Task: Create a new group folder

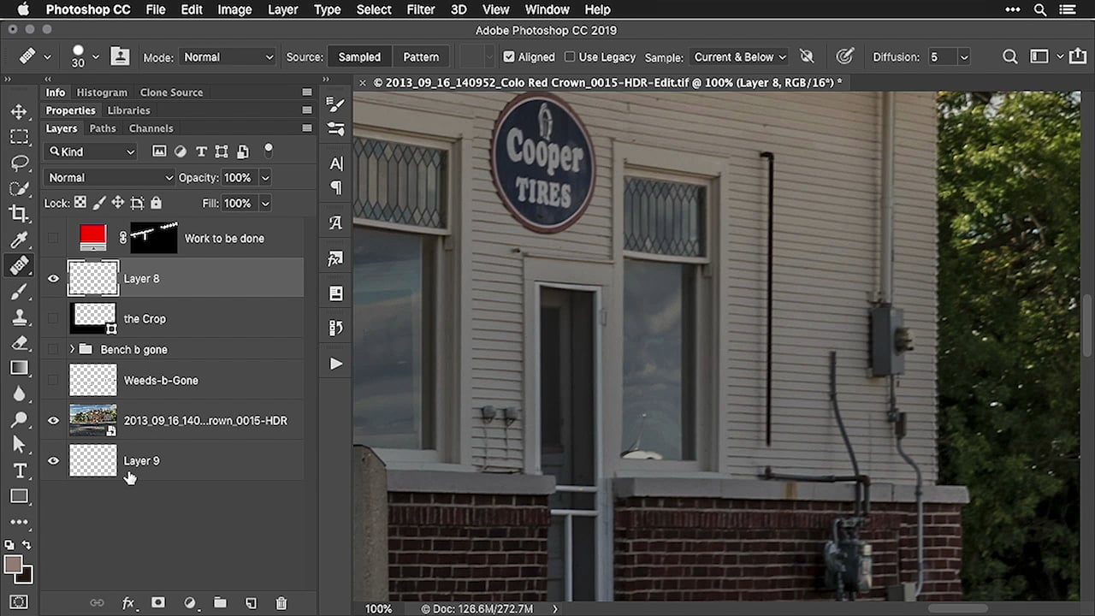Action: 220,603
